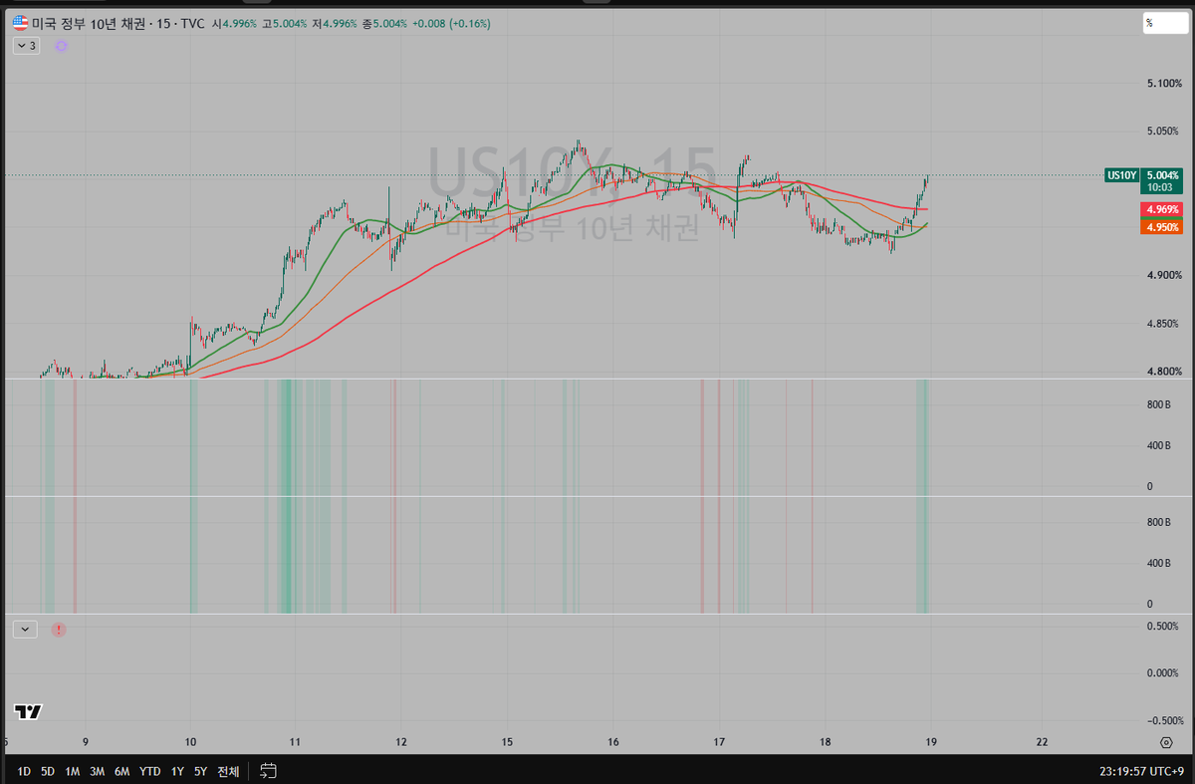The width and height of the screenshot is (1195, 784).
Task: Click the red exclamation error icon
Action: [59, 630]
